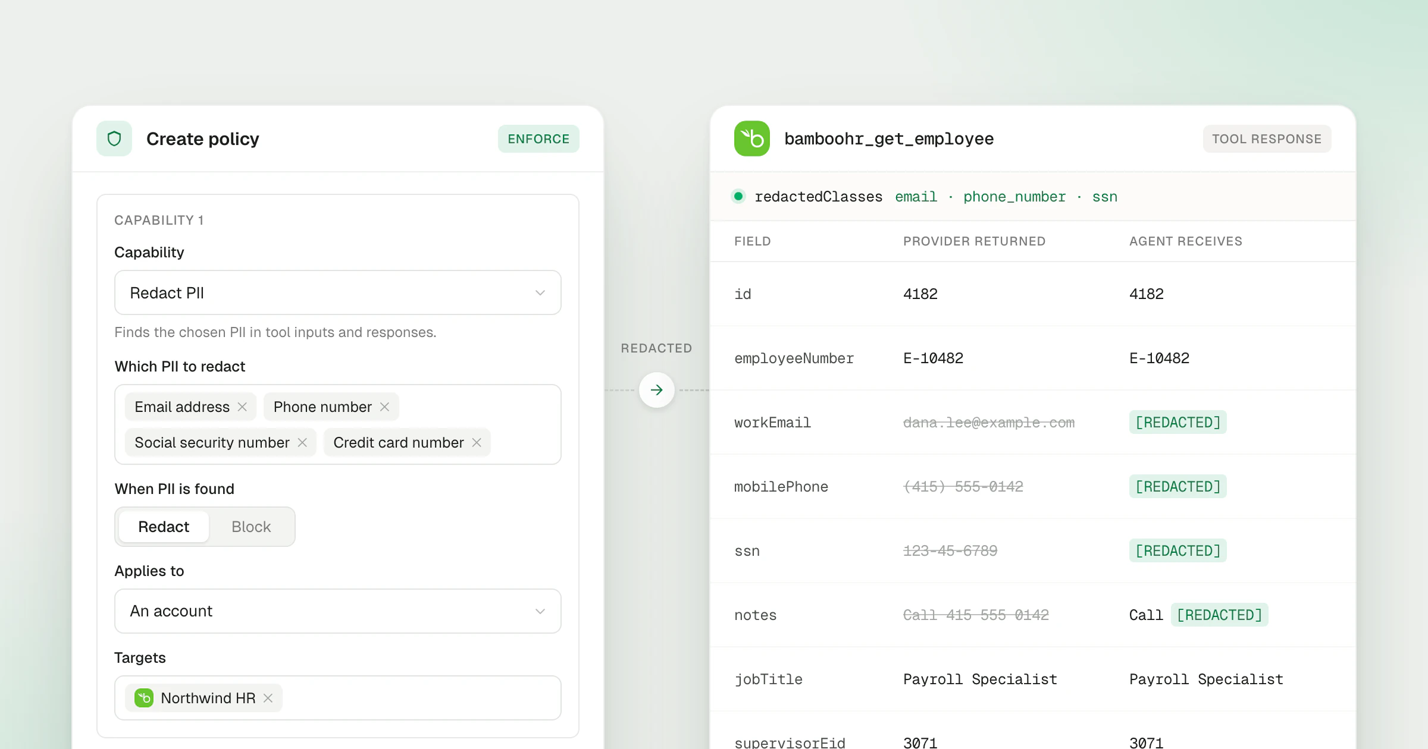Click the TOOL RESPONSE badge
This screenshot has width=1428, height=749.
[x=1267, y=139]
